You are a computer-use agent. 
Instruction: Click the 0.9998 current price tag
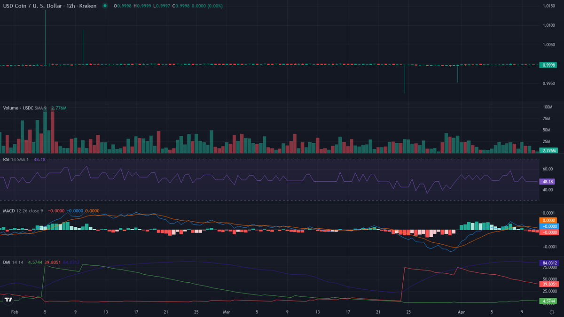[548, 65]
